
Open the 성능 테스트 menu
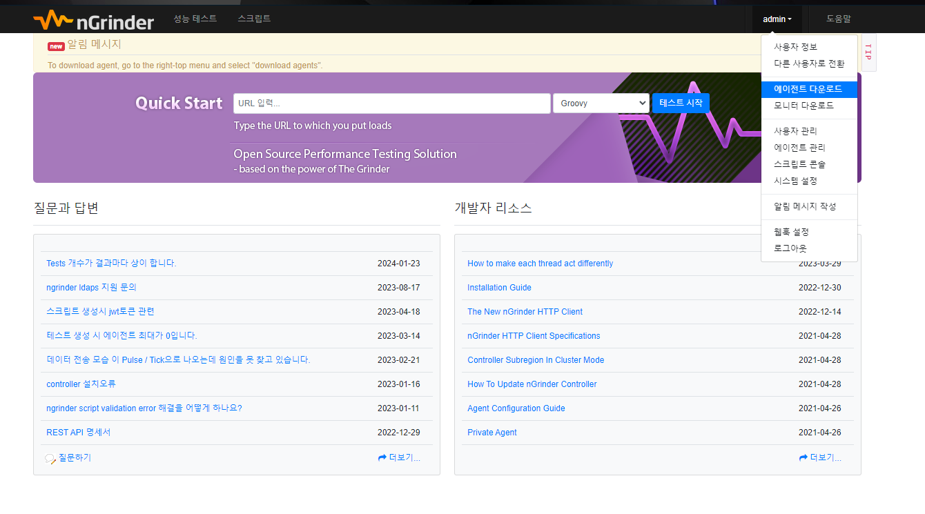coord(195,19)
